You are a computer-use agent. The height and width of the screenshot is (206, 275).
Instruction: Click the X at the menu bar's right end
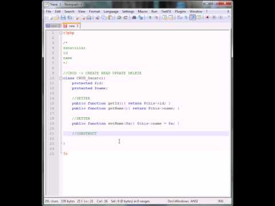coord(228,11)
